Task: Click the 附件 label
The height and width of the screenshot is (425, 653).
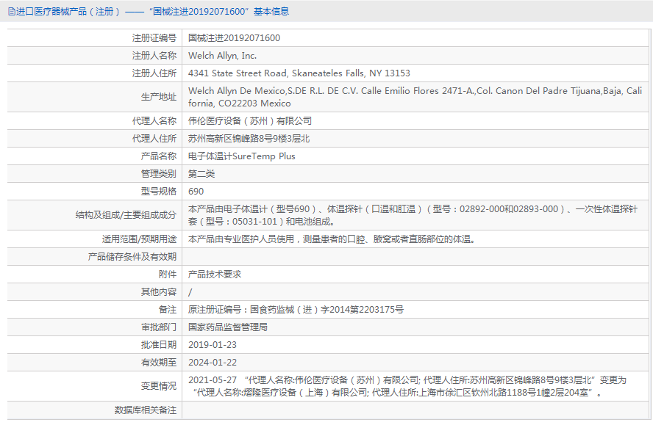Action: [x=168, y=275]
